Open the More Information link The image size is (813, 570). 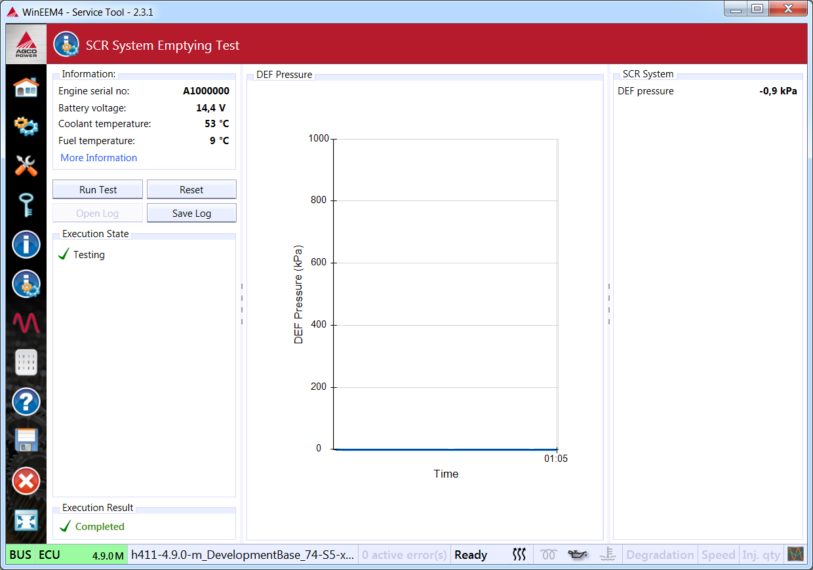click(99, 158)
